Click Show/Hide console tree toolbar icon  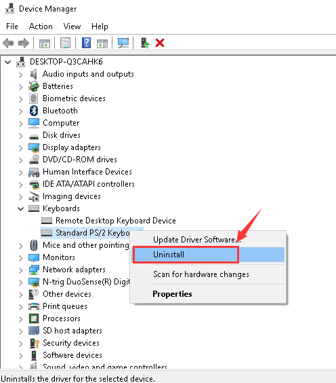(45, 43)
